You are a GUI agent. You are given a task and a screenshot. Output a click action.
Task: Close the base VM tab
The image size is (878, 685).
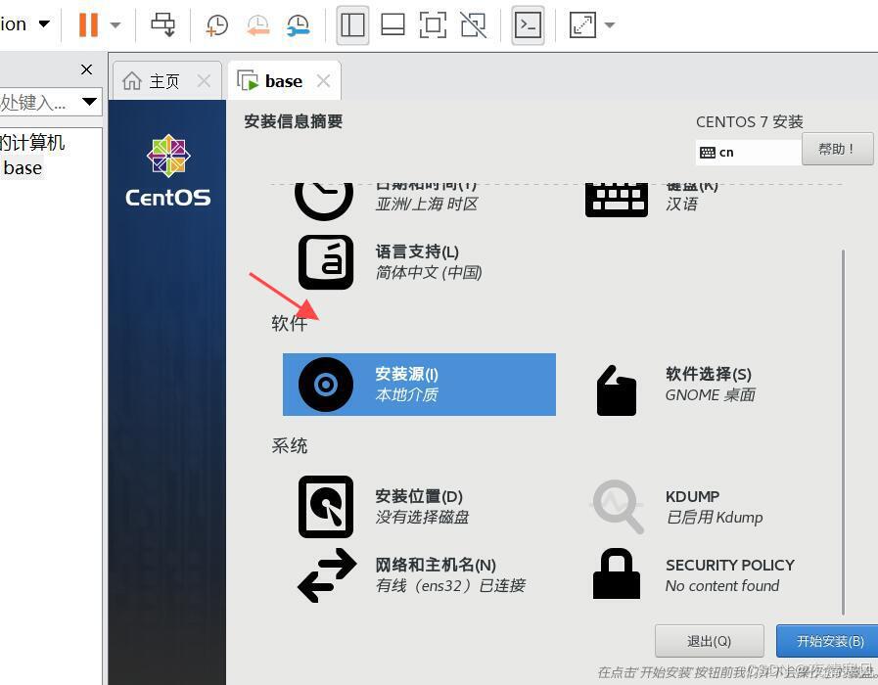pyautogui.click(x=323, y=81)
